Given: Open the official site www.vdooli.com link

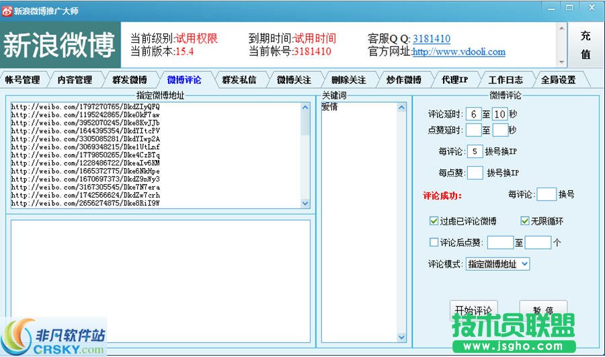Looking at the screenshot, I should tap(458, 52).
